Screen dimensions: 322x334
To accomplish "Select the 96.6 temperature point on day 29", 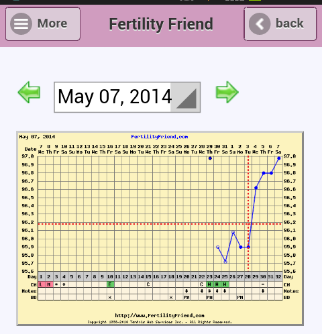I will tap(256, 188).
